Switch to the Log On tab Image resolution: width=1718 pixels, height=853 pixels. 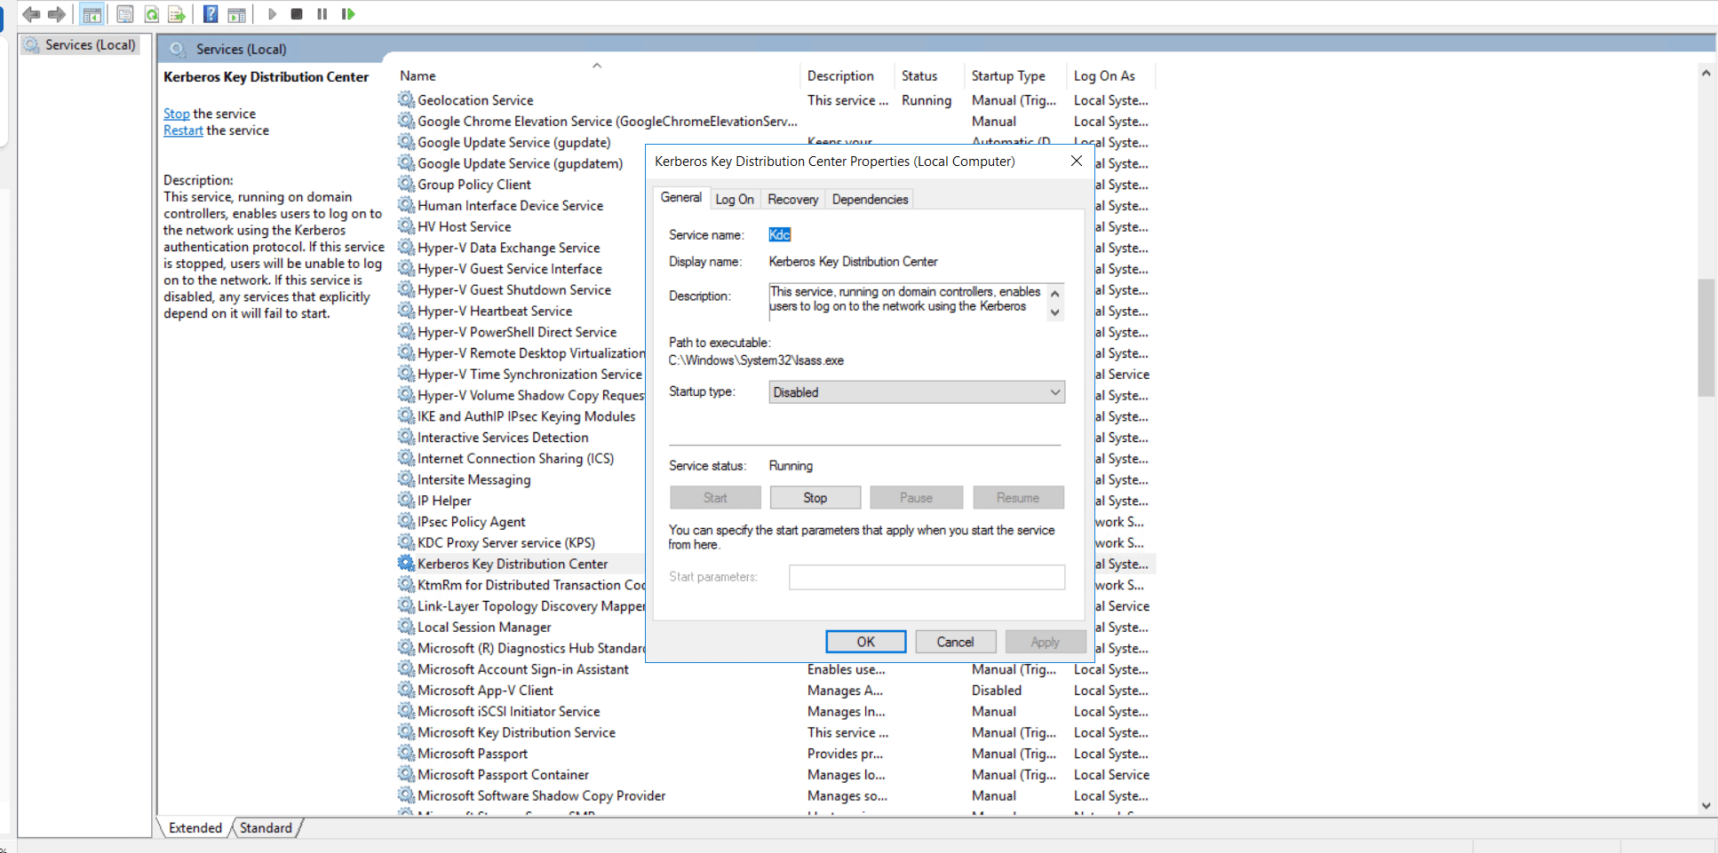click(x=735, y=198)
